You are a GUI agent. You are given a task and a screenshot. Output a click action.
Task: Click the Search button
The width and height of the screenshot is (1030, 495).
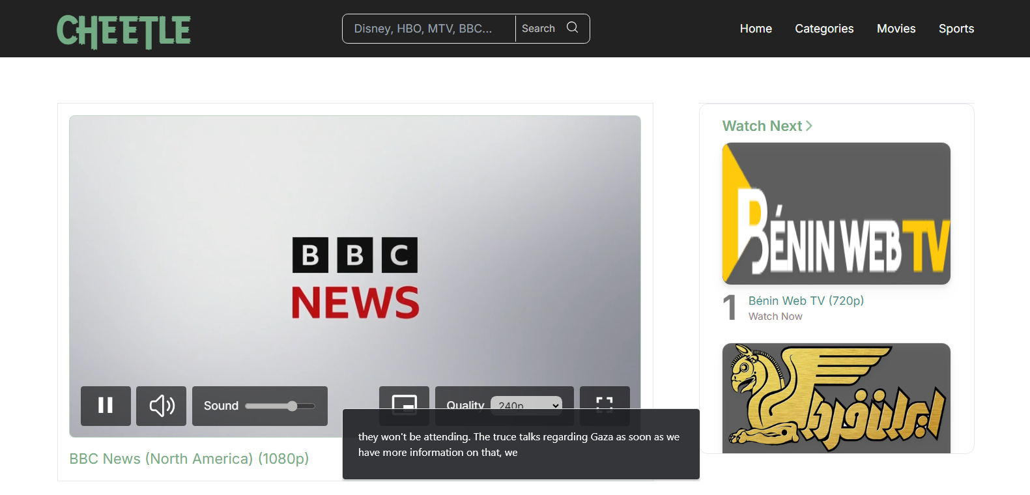(552, 29)
